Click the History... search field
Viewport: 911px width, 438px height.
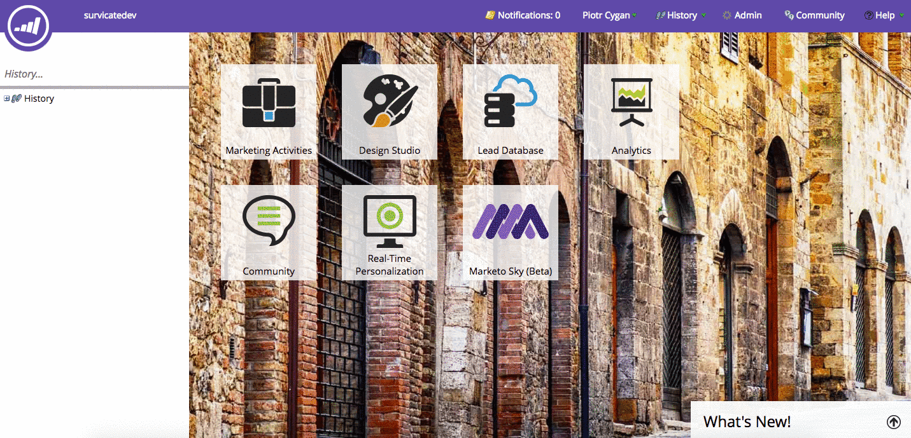(x=94, y=74)
